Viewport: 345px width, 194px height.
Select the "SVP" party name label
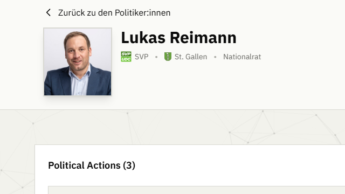point(141,57)
